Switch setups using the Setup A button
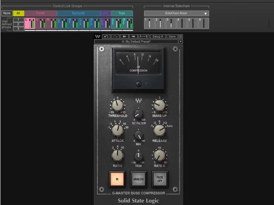The height and width of the screenshot is (205, 274). pyautogui.click(x=158, y=36)
